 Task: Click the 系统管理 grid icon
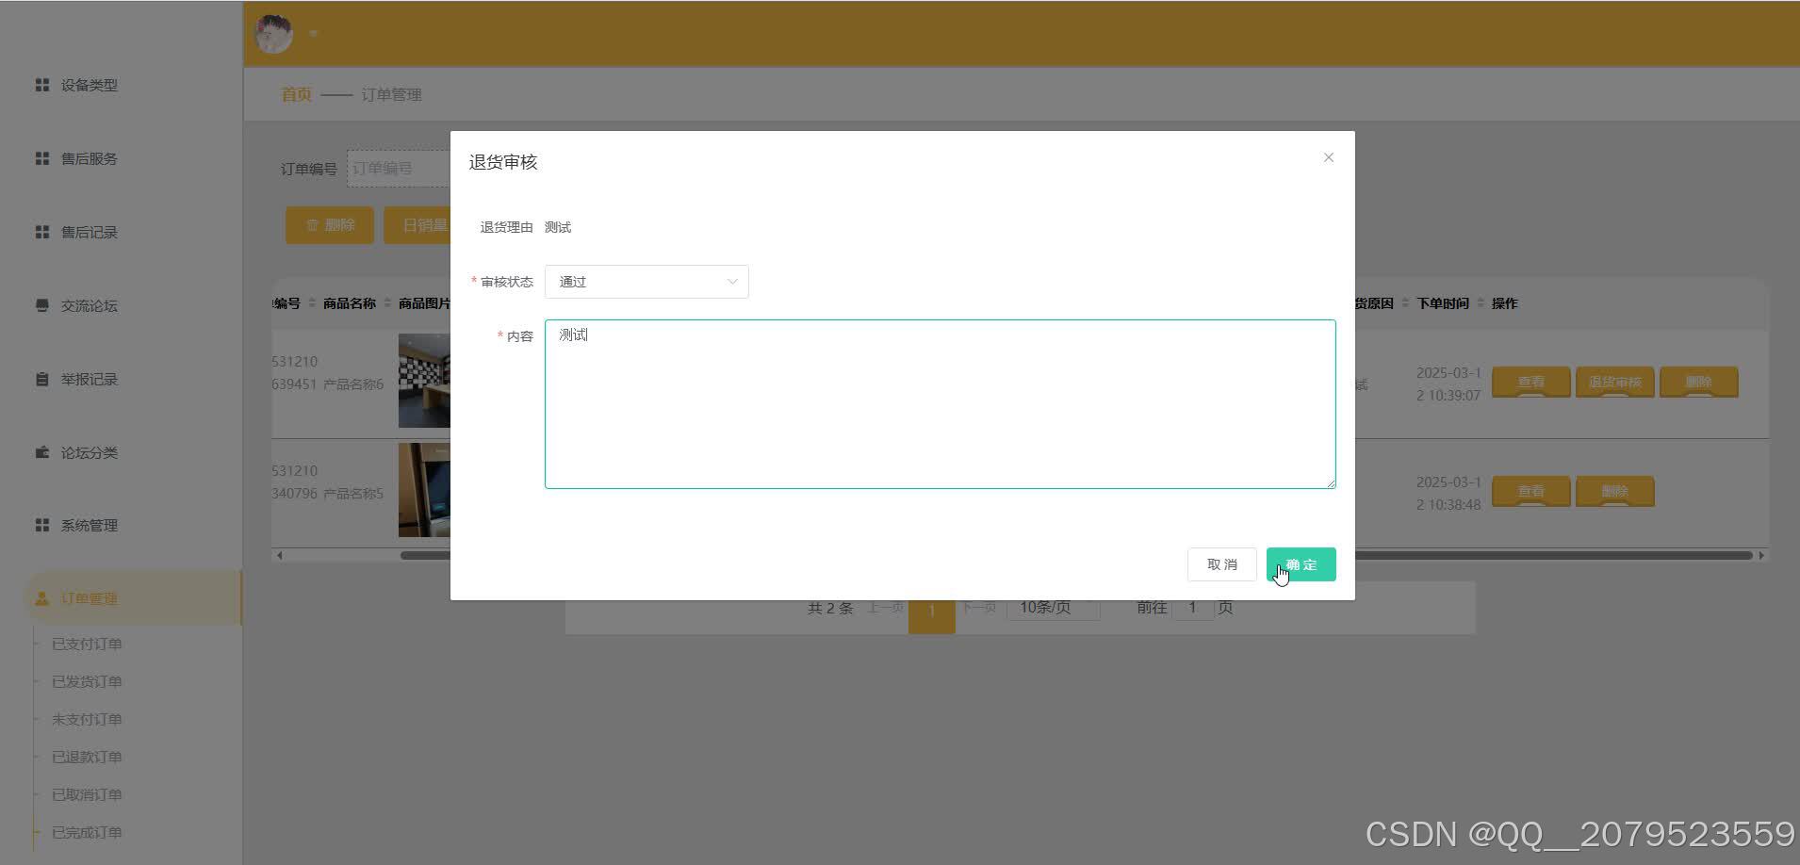coord(41,525)
